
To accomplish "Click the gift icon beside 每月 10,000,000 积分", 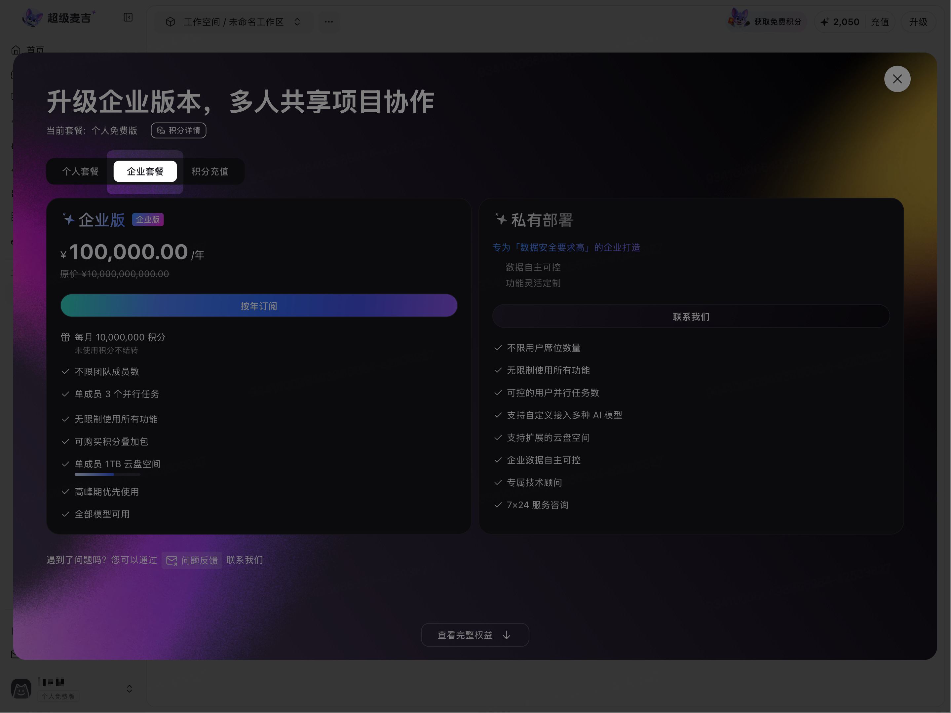I will click(65, 337).
